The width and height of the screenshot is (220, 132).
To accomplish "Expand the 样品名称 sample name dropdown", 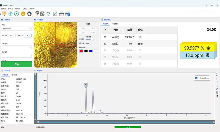I will [x=30, y=47].
